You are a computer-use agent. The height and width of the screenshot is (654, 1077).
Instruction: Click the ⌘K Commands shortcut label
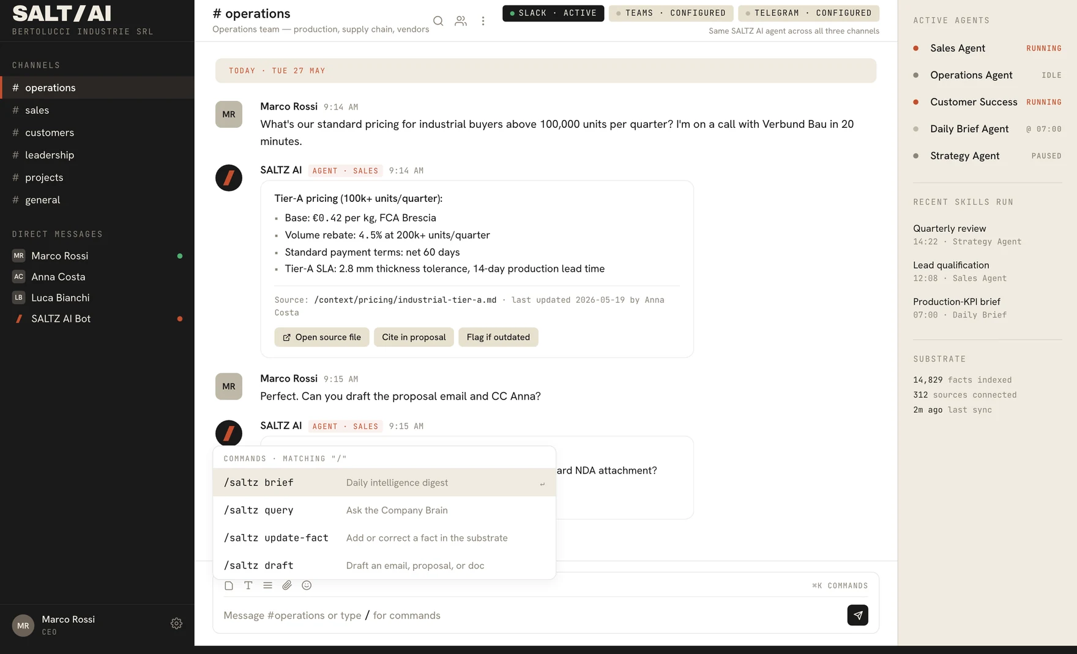(x=840, y=585)
